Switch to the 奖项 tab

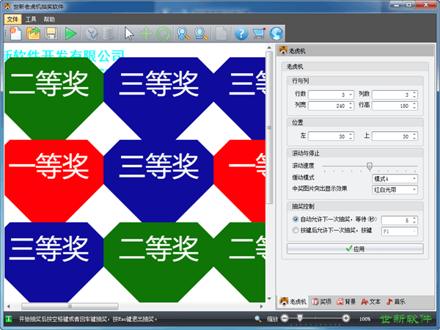[x=321, y=301]
